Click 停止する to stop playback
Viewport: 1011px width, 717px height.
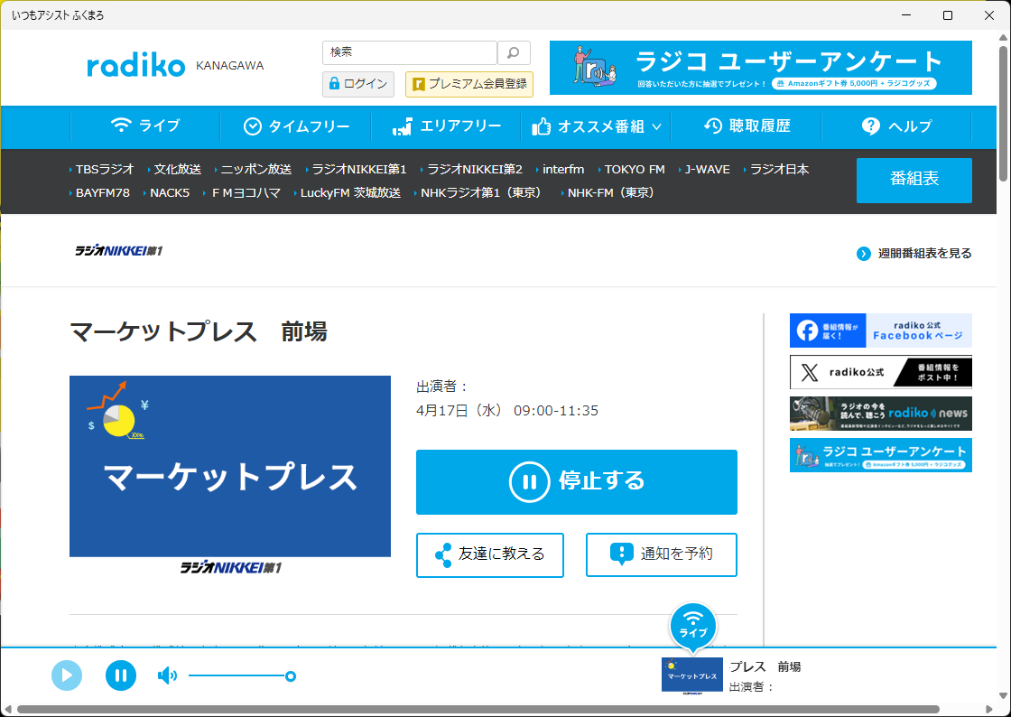576,481
